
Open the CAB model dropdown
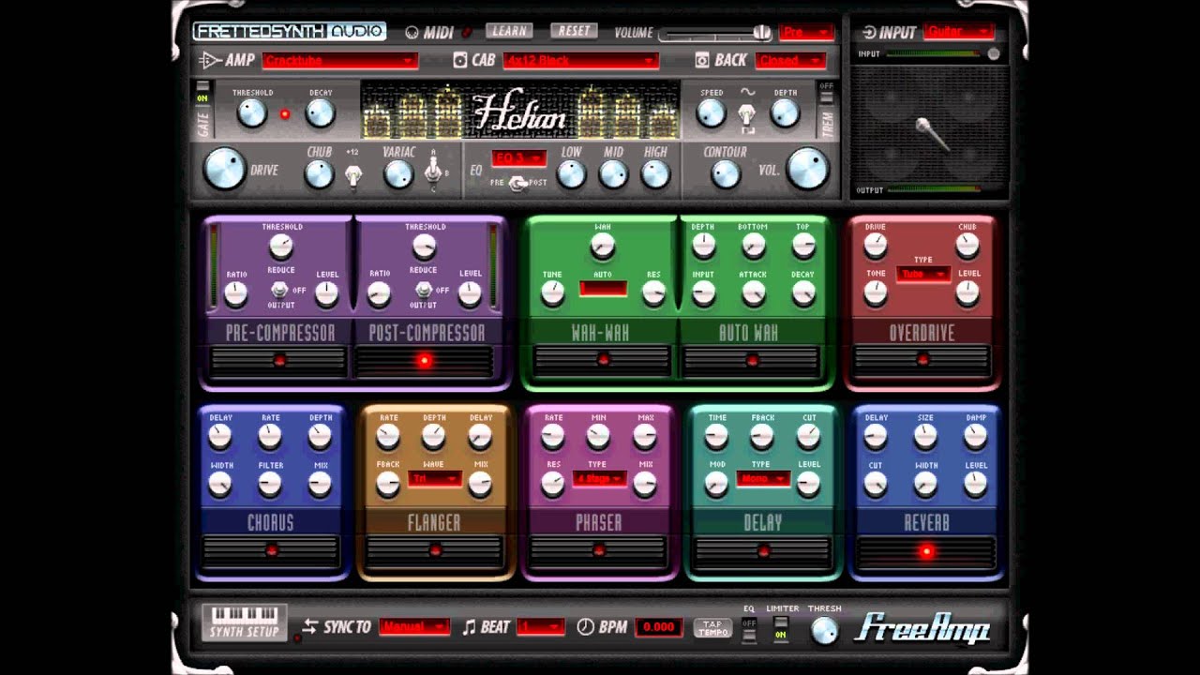tap(580, 61)
